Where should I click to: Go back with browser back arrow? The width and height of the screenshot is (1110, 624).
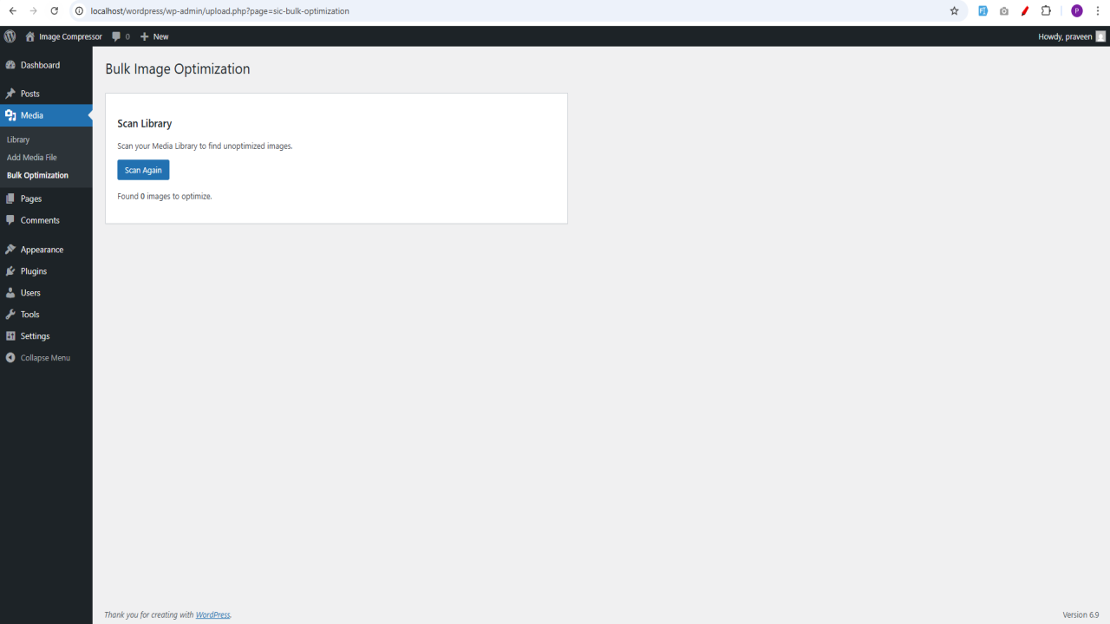click(12, 11)
